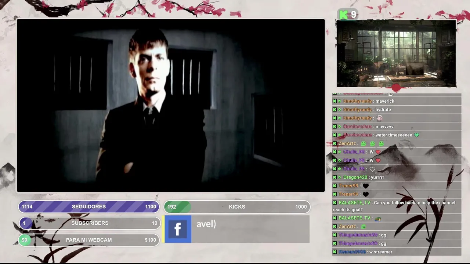Click the KICKS goal progress bar
Image resolution: width=470 pixels, height=264 pixels.
click(x=237, y=207)
